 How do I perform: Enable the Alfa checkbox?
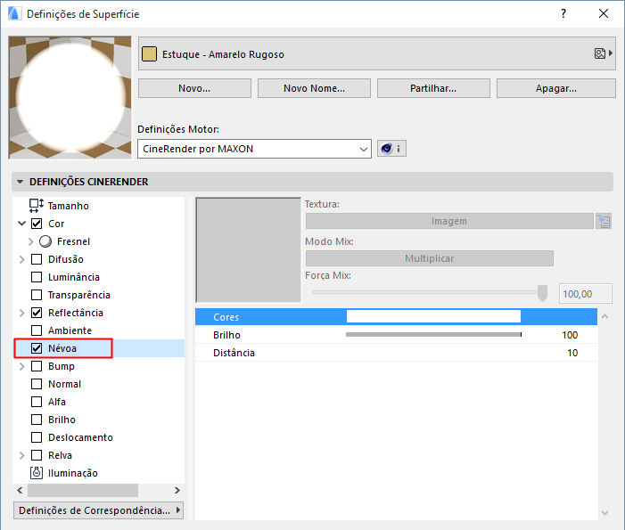[37, 402]
